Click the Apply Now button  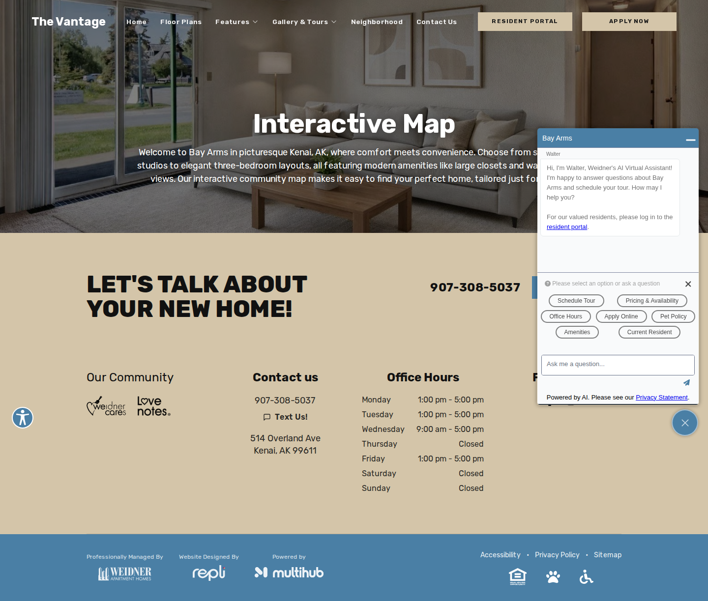click(629, 22)
